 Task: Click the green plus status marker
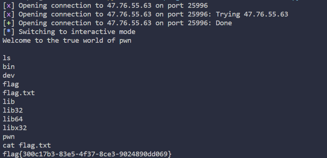pos(8,23)
